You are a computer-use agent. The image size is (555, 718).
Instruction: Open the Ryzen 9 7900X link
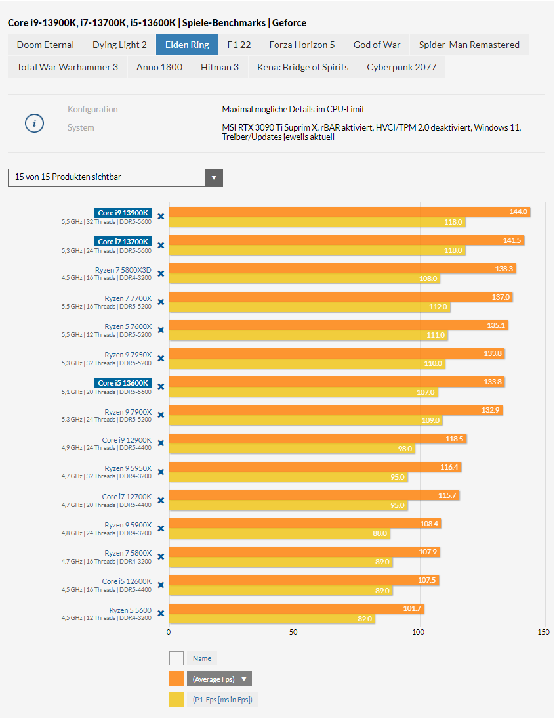pos(128,412)
